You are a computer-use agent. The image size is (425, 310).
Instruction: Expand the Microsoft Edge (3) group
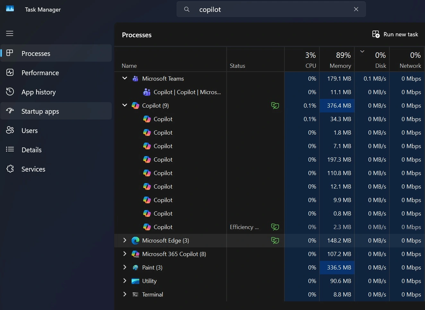pos(125,240)
